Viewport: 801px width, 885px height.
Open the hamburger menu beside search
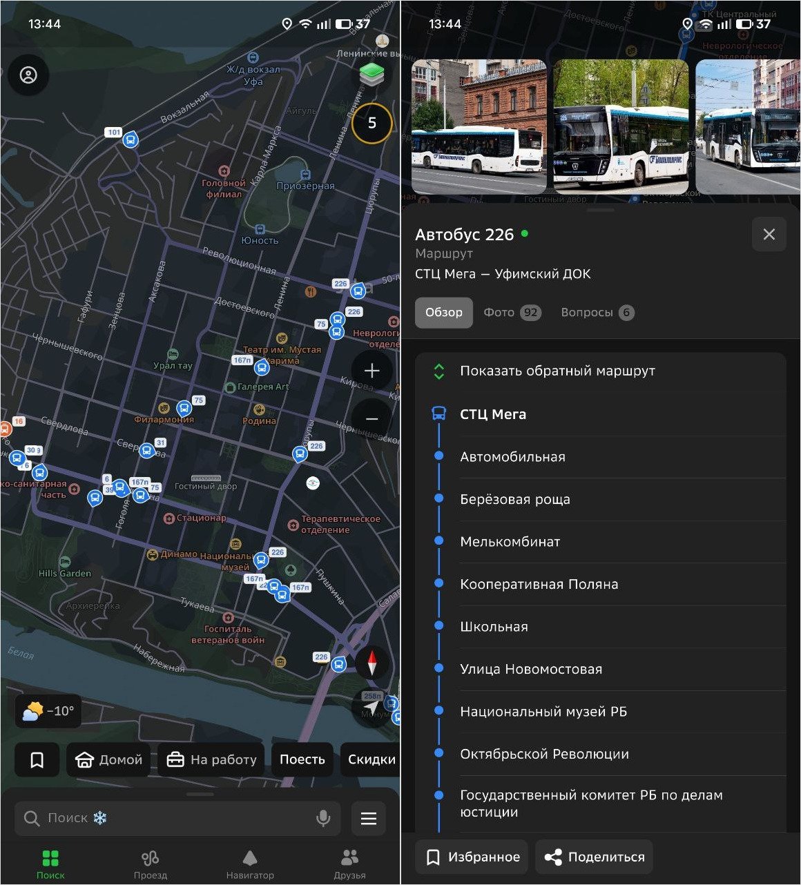(369, 819)
